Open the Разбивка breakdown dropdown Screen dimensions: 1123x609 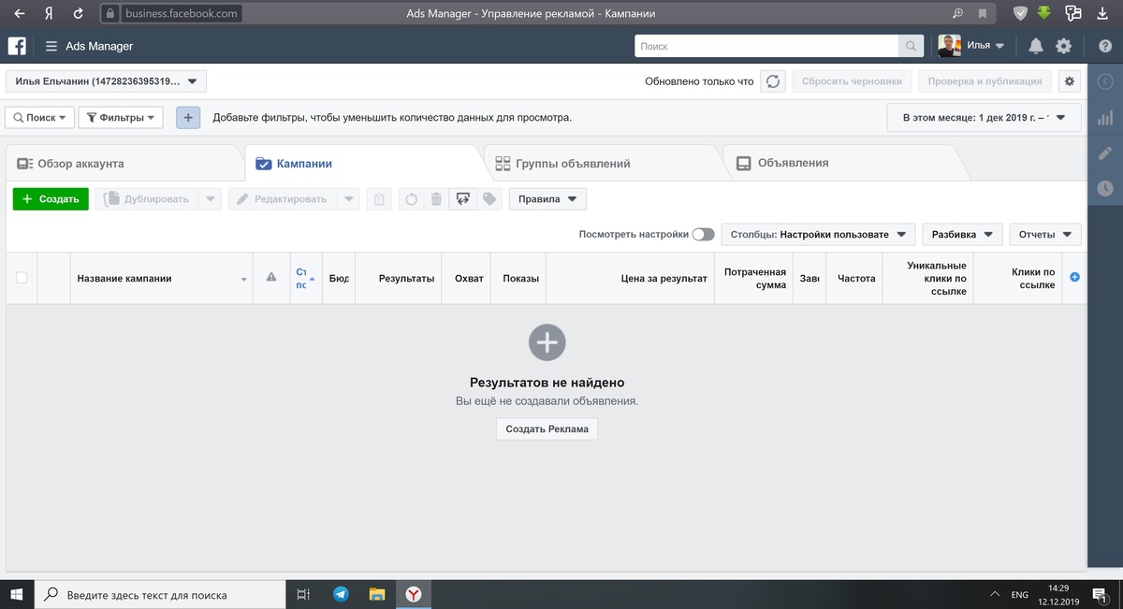click(x=962, y=234)
